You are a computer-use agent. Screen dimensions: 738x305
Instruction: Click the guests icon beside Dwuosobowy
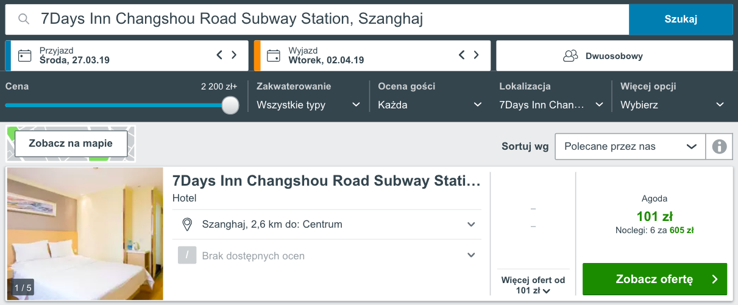pos(570,56)
